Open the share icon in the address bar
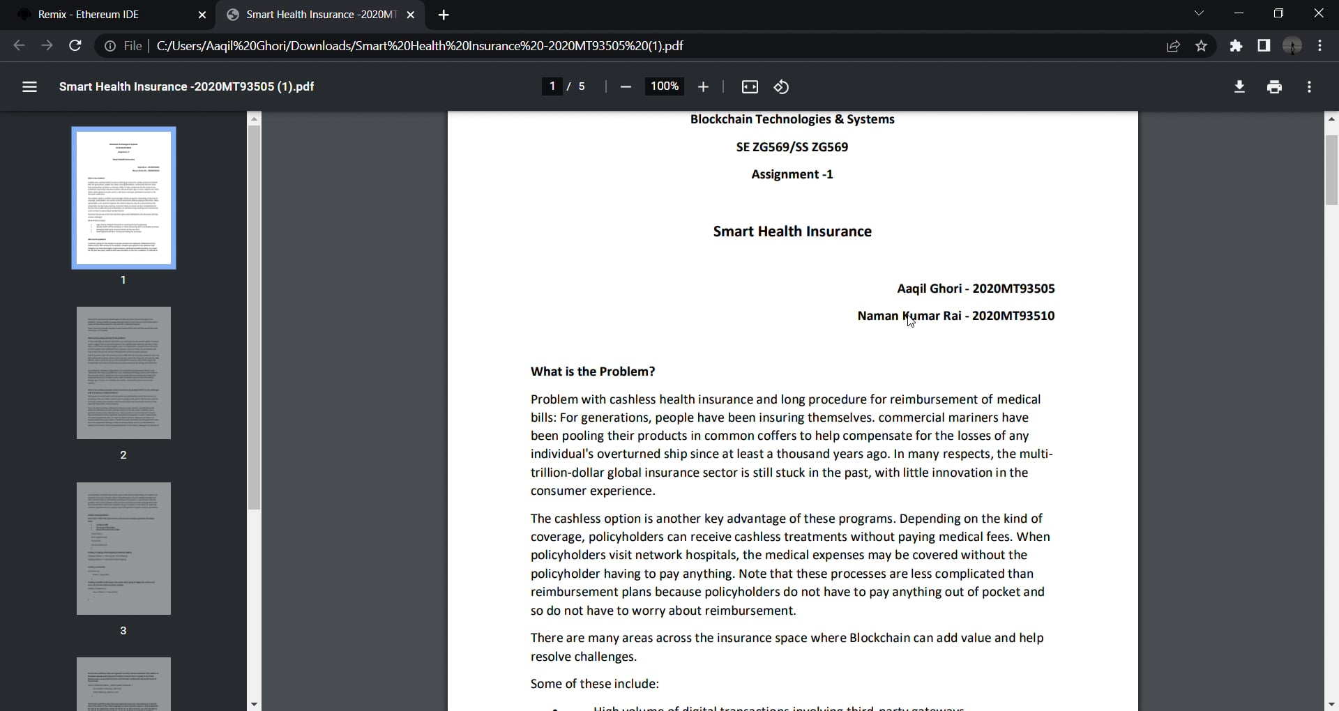Screen dimensions: 1339x711 pos(1173,46)
